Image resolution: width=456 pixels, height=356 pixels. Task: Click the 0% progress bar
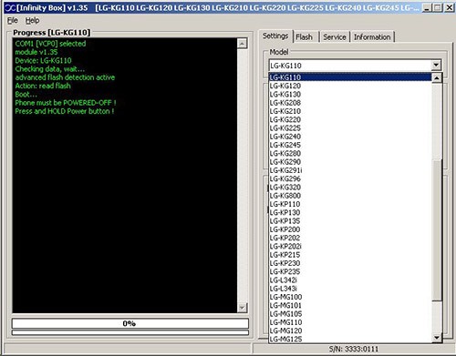130,323
